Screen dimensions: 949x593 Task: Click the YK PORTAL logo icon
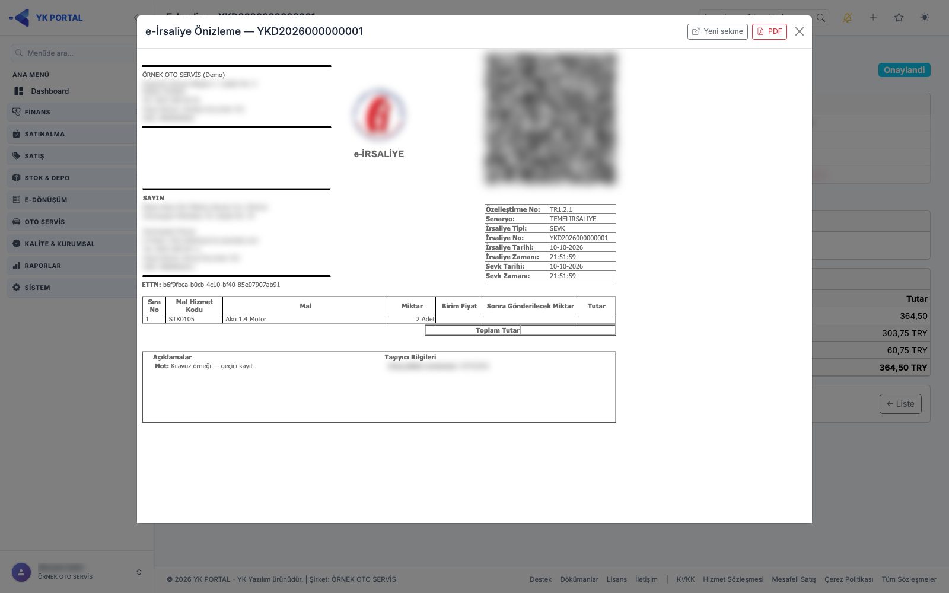tap(20, 17)
